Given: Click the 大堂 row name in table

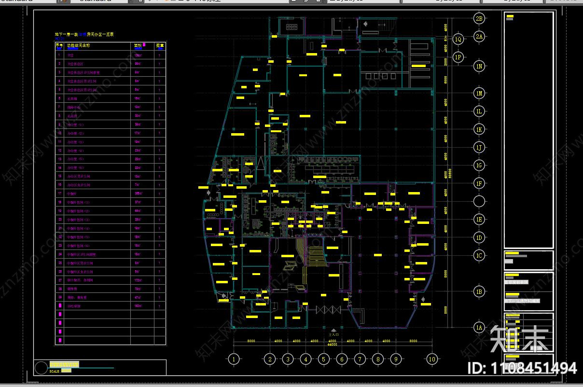Looking at the screenshot, I should click(x=70, y=55).
